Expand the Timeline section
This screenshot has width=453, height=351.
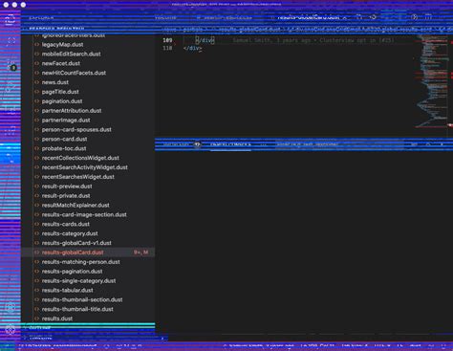tap(88, 338)
